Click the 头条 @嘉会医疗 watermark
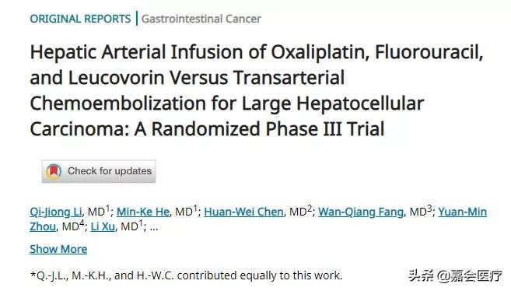Viewport: 511px width, 291px height. (x=455, y=275)
